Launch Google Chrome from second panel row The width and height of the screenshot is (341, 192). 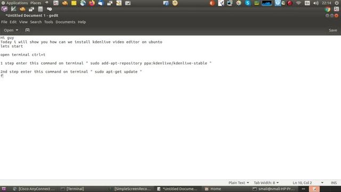[x=328, y=9]
